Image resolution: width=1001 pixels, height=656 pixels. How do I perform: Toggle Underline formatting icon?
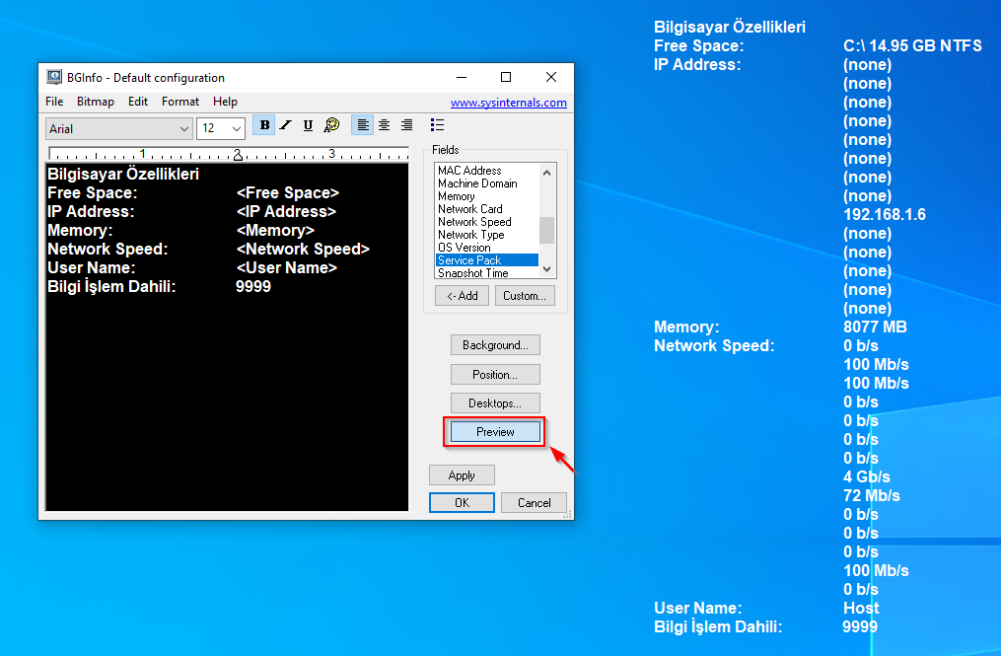coord(308,125)
